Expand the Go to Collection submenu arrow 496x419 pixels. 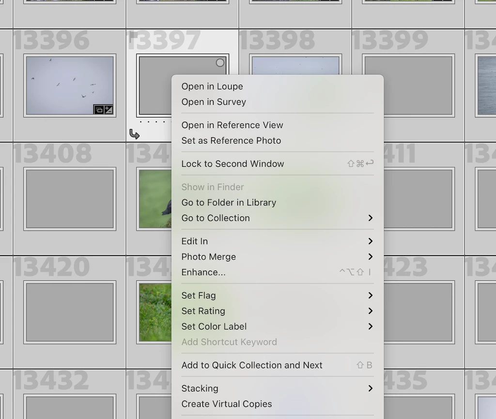(x=371, y=218)
